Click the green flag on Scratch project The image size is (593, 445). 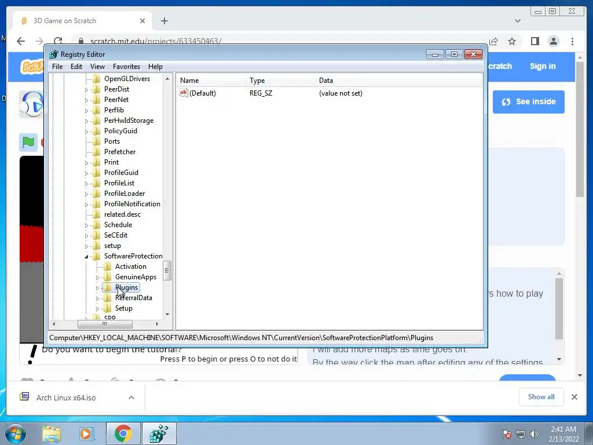click(28, 143)
